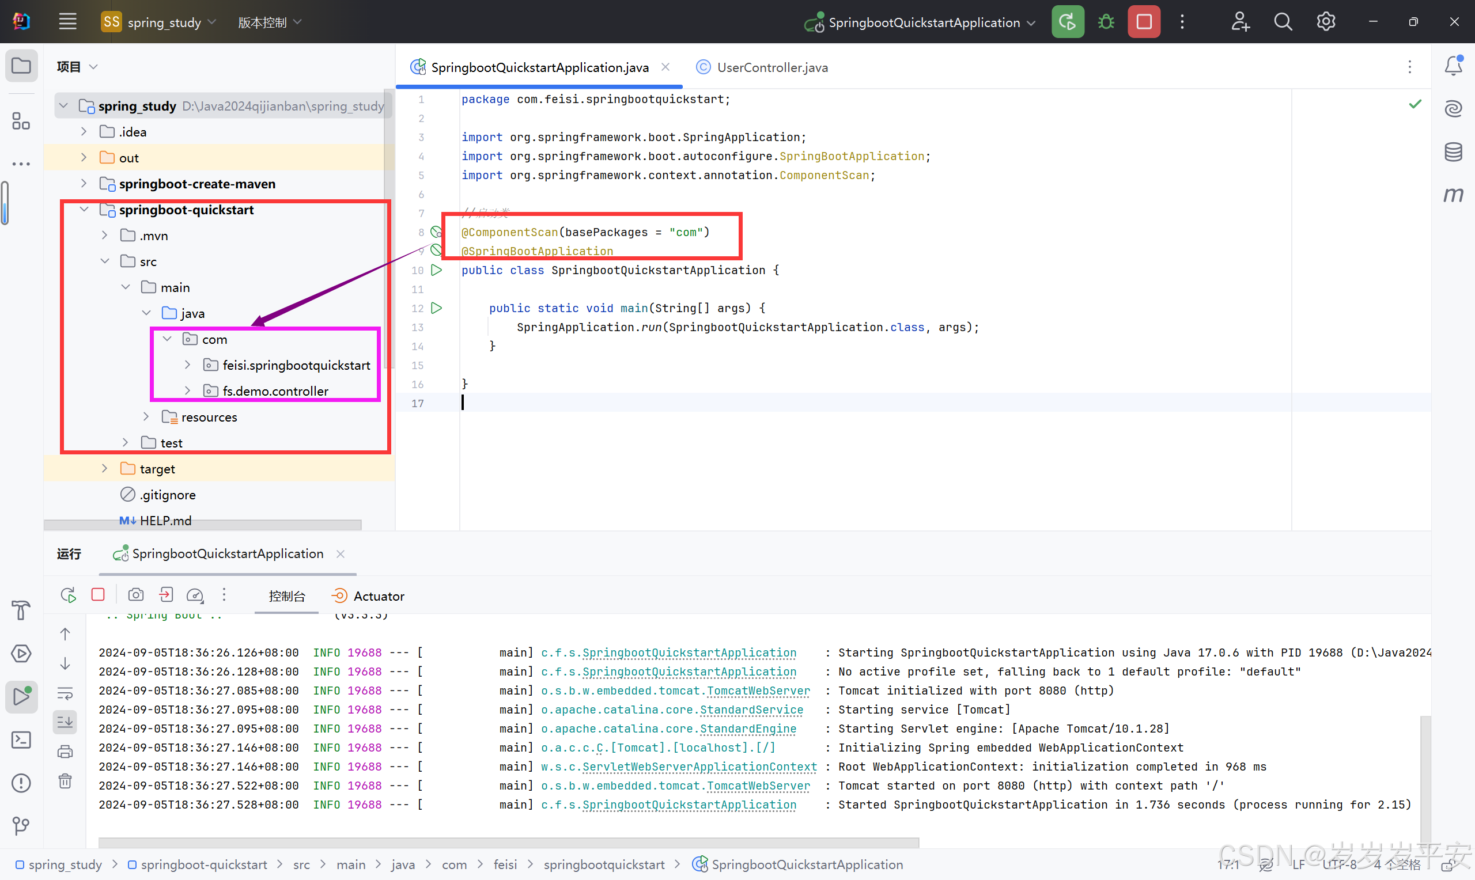Click the Run panel profiler gauge icon
The width and height of the screenshot is (1475, 880).
[195, 595]
